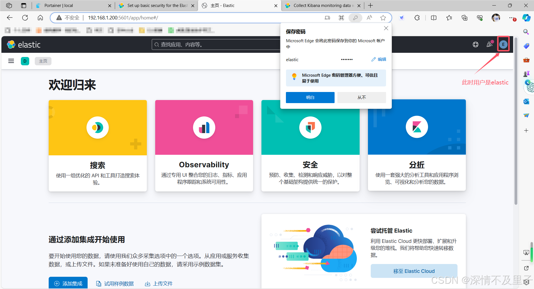Open the password manager key icon
Viewport: 534px width, 289px height.
click(355, 18)
